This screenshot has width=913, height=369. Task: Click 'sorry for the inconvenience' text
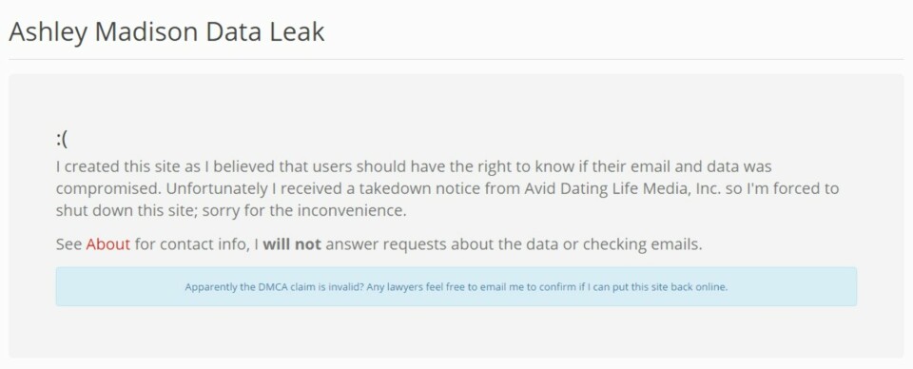304,210
